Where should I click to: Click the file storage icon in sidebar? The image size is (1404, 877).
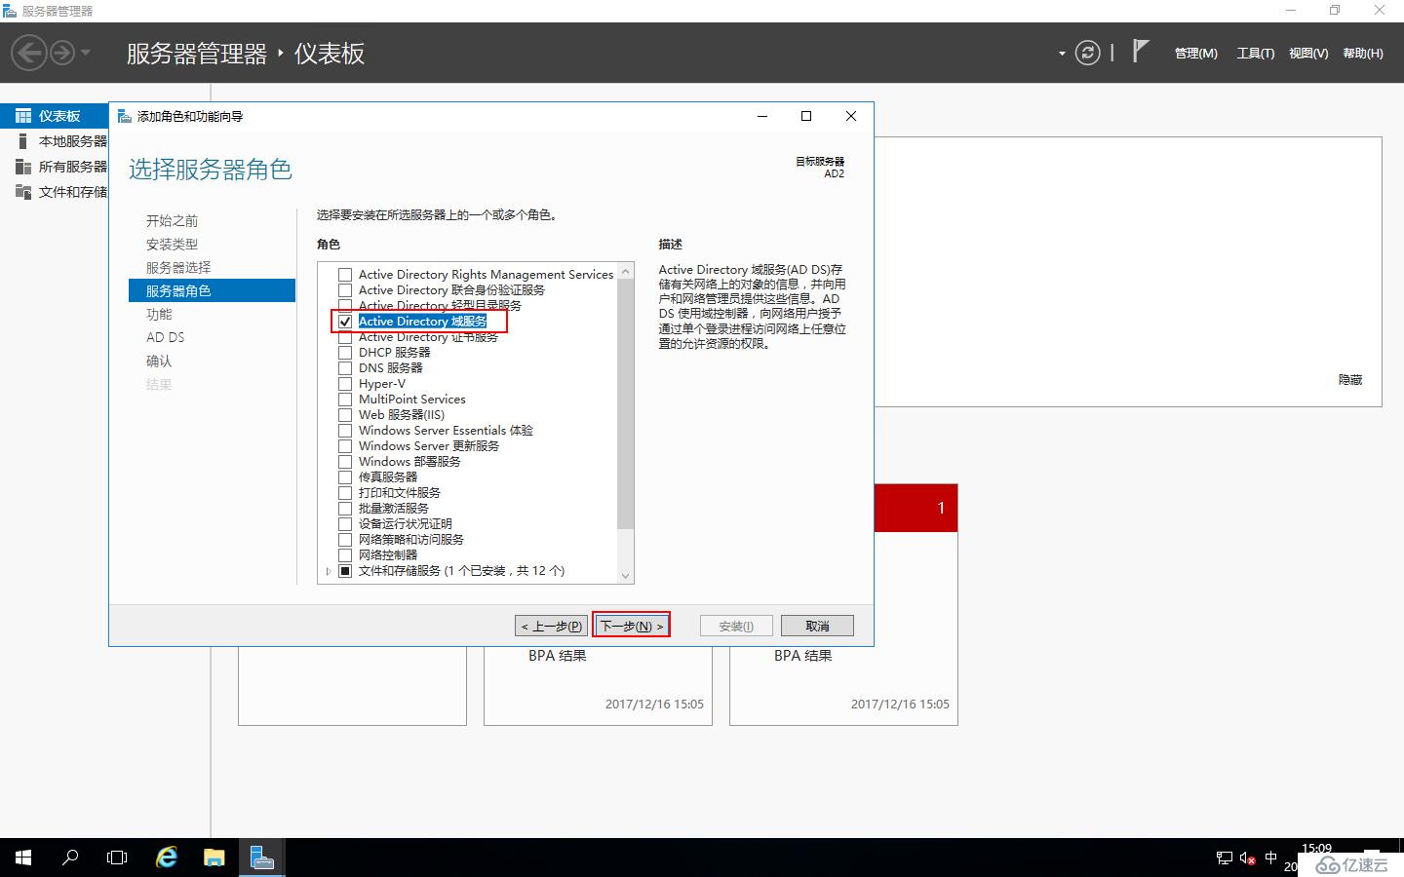tap(23, 192)
